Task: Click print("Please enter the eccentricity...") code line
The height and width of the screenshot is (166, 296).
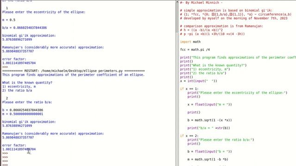Action: pos(237,93)
